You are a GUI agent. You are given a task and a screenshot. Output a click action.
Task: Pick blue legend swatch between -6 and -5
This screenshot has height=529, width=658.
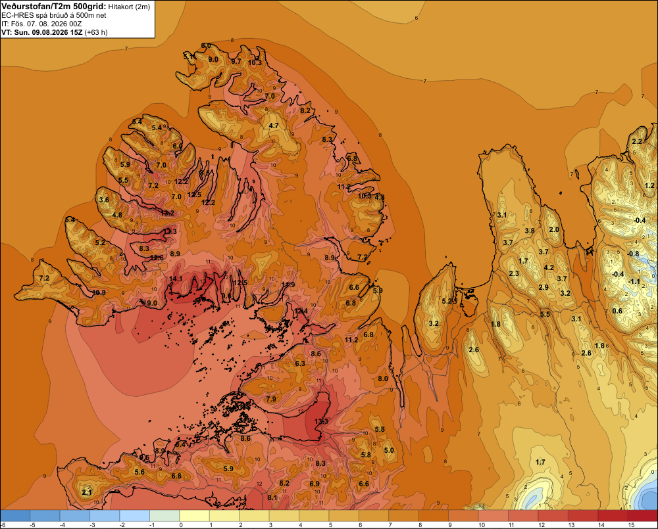click(15, 516)
